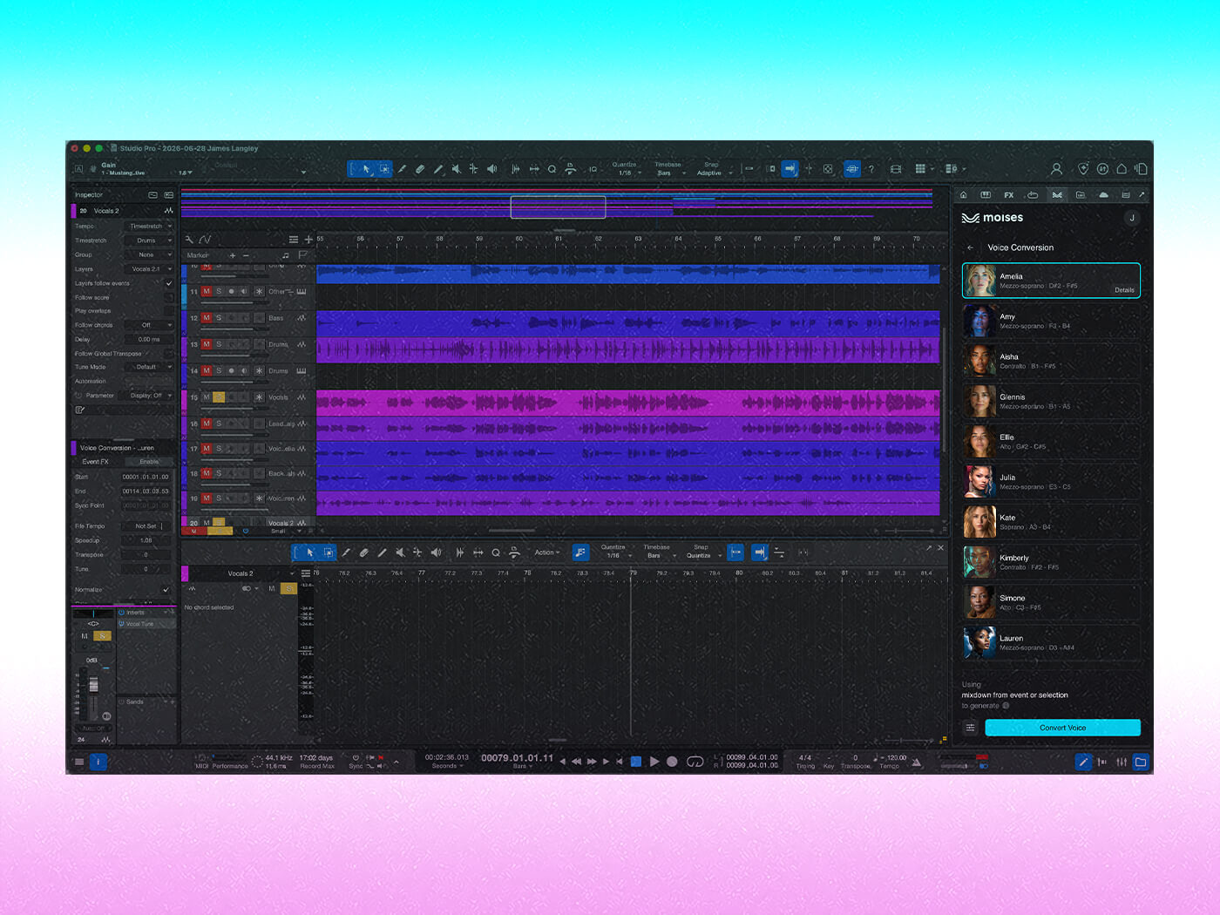Open the IQ option in the top toolbar
Screen dimensions: 1220x915
[x=593, y=169]
